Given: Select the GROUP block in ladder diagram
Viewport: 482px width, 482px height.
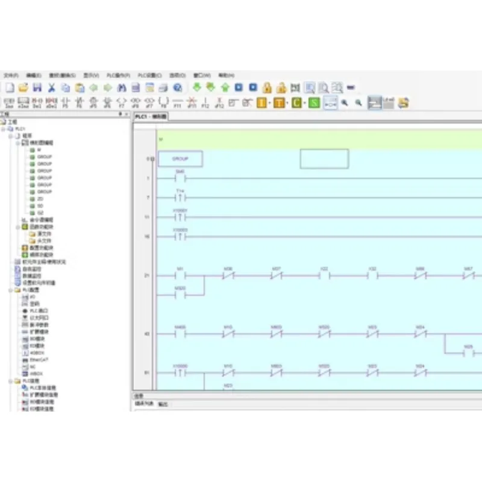Looking at the screenshot, I should click(x=180, y=159).
